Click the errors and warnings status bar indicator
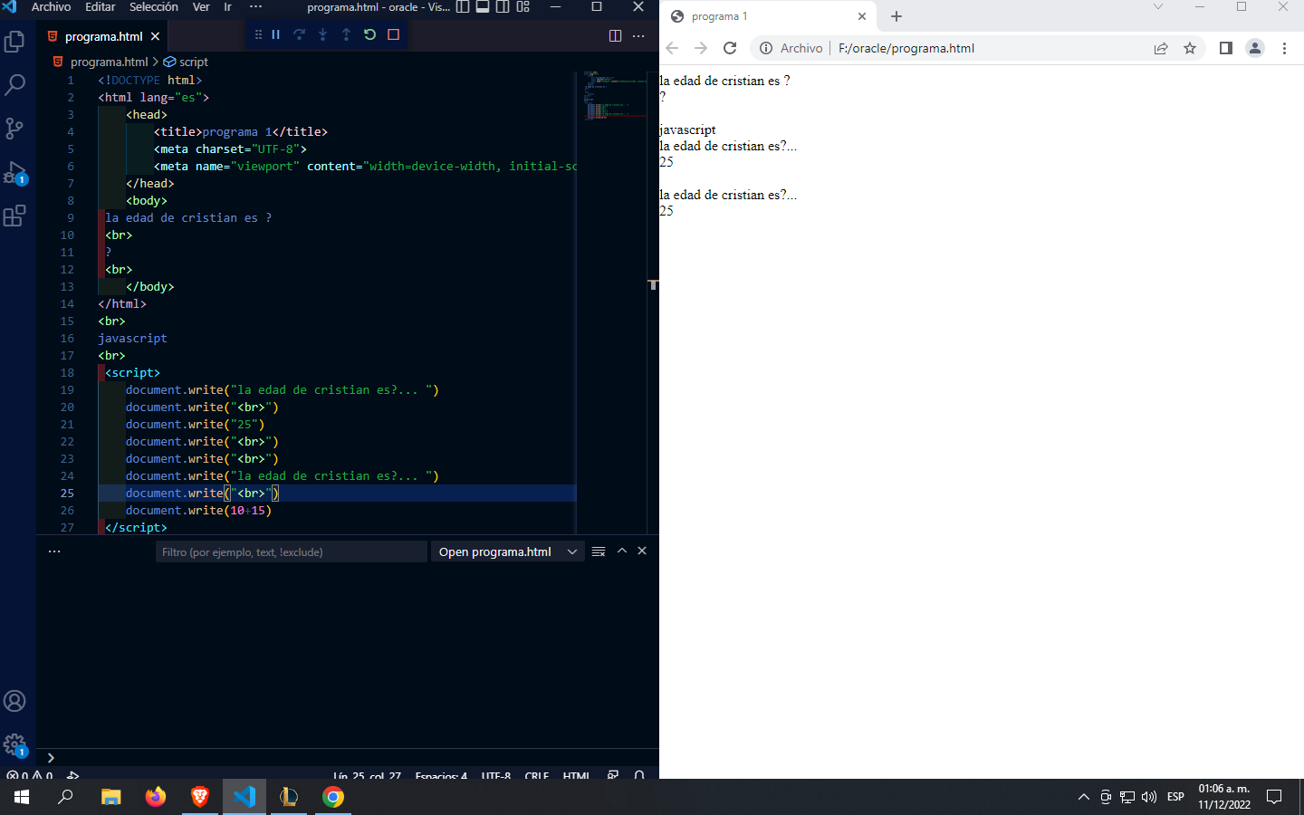 29,775
